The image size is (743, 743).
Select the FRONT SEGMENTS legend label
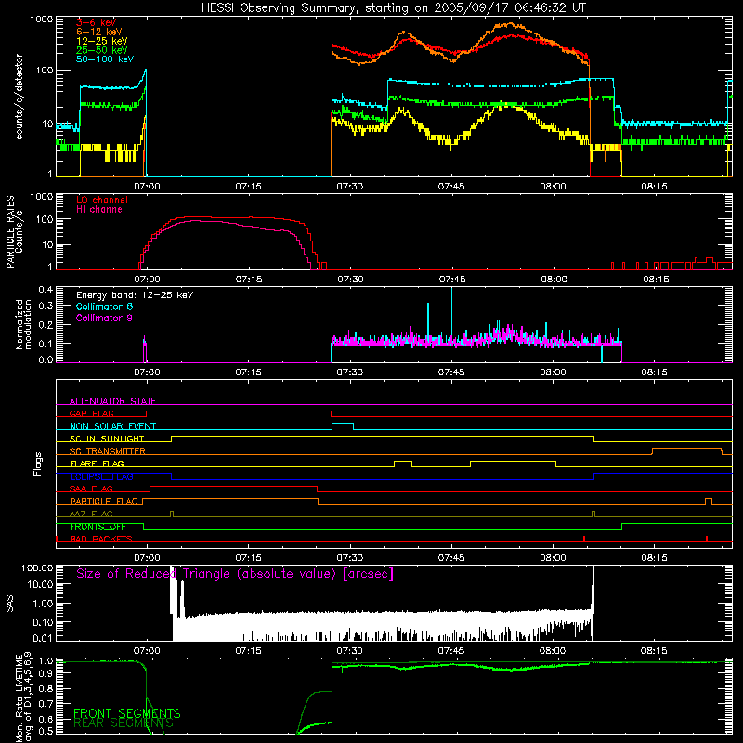(127, 713)
